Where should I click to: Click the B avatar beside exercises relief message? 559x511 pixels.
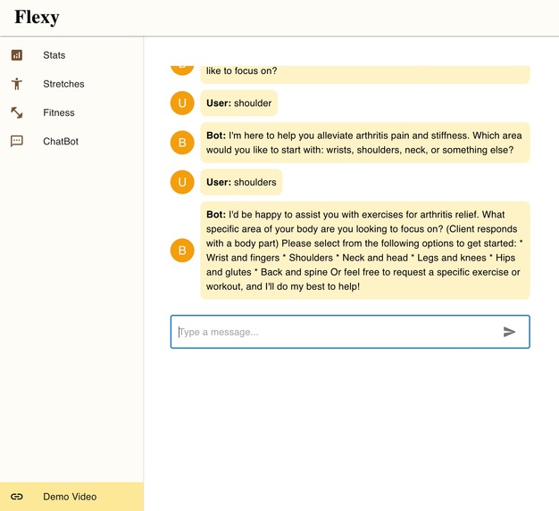point(182,251)
